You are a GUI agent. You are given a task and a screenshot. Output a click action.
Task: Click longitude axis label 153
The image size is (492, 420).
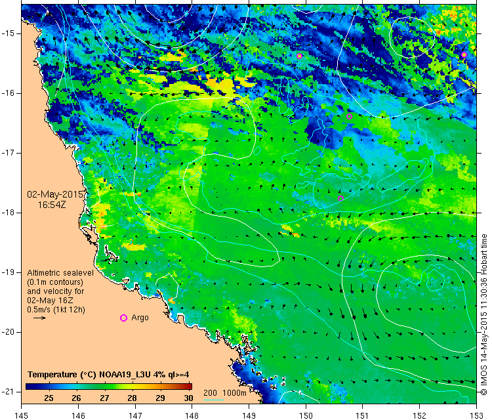(x=477, y=415)
